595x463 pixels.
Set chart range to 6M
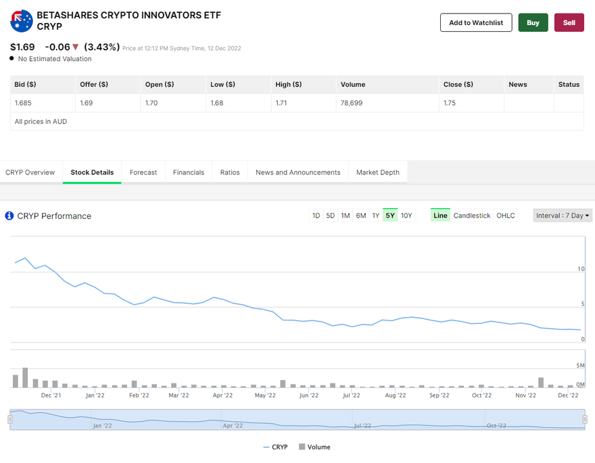(361, 216)
